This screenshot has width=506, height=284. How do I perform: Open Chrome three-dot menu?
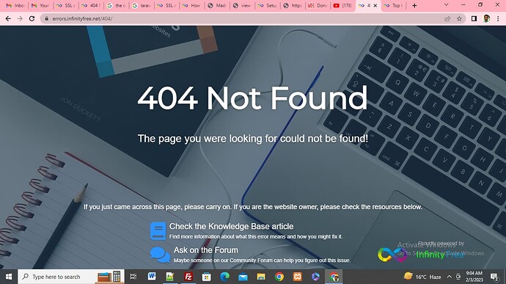(498, 19)
